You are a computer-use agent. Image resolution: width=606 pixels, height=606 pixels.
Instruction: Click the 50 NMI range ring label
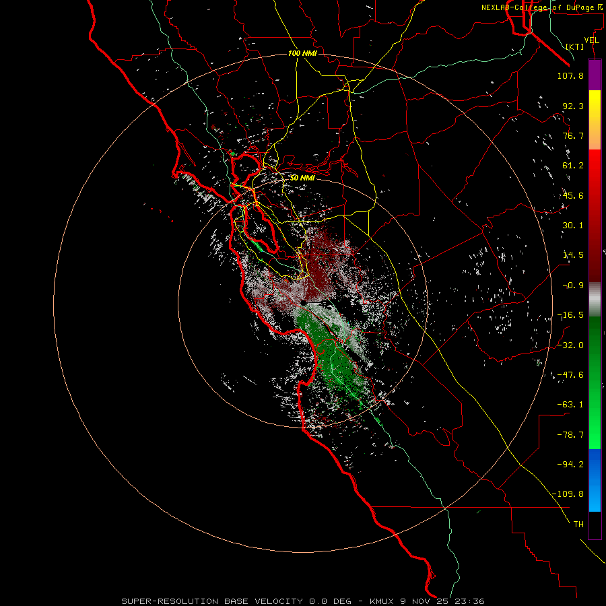coord(302,178)
